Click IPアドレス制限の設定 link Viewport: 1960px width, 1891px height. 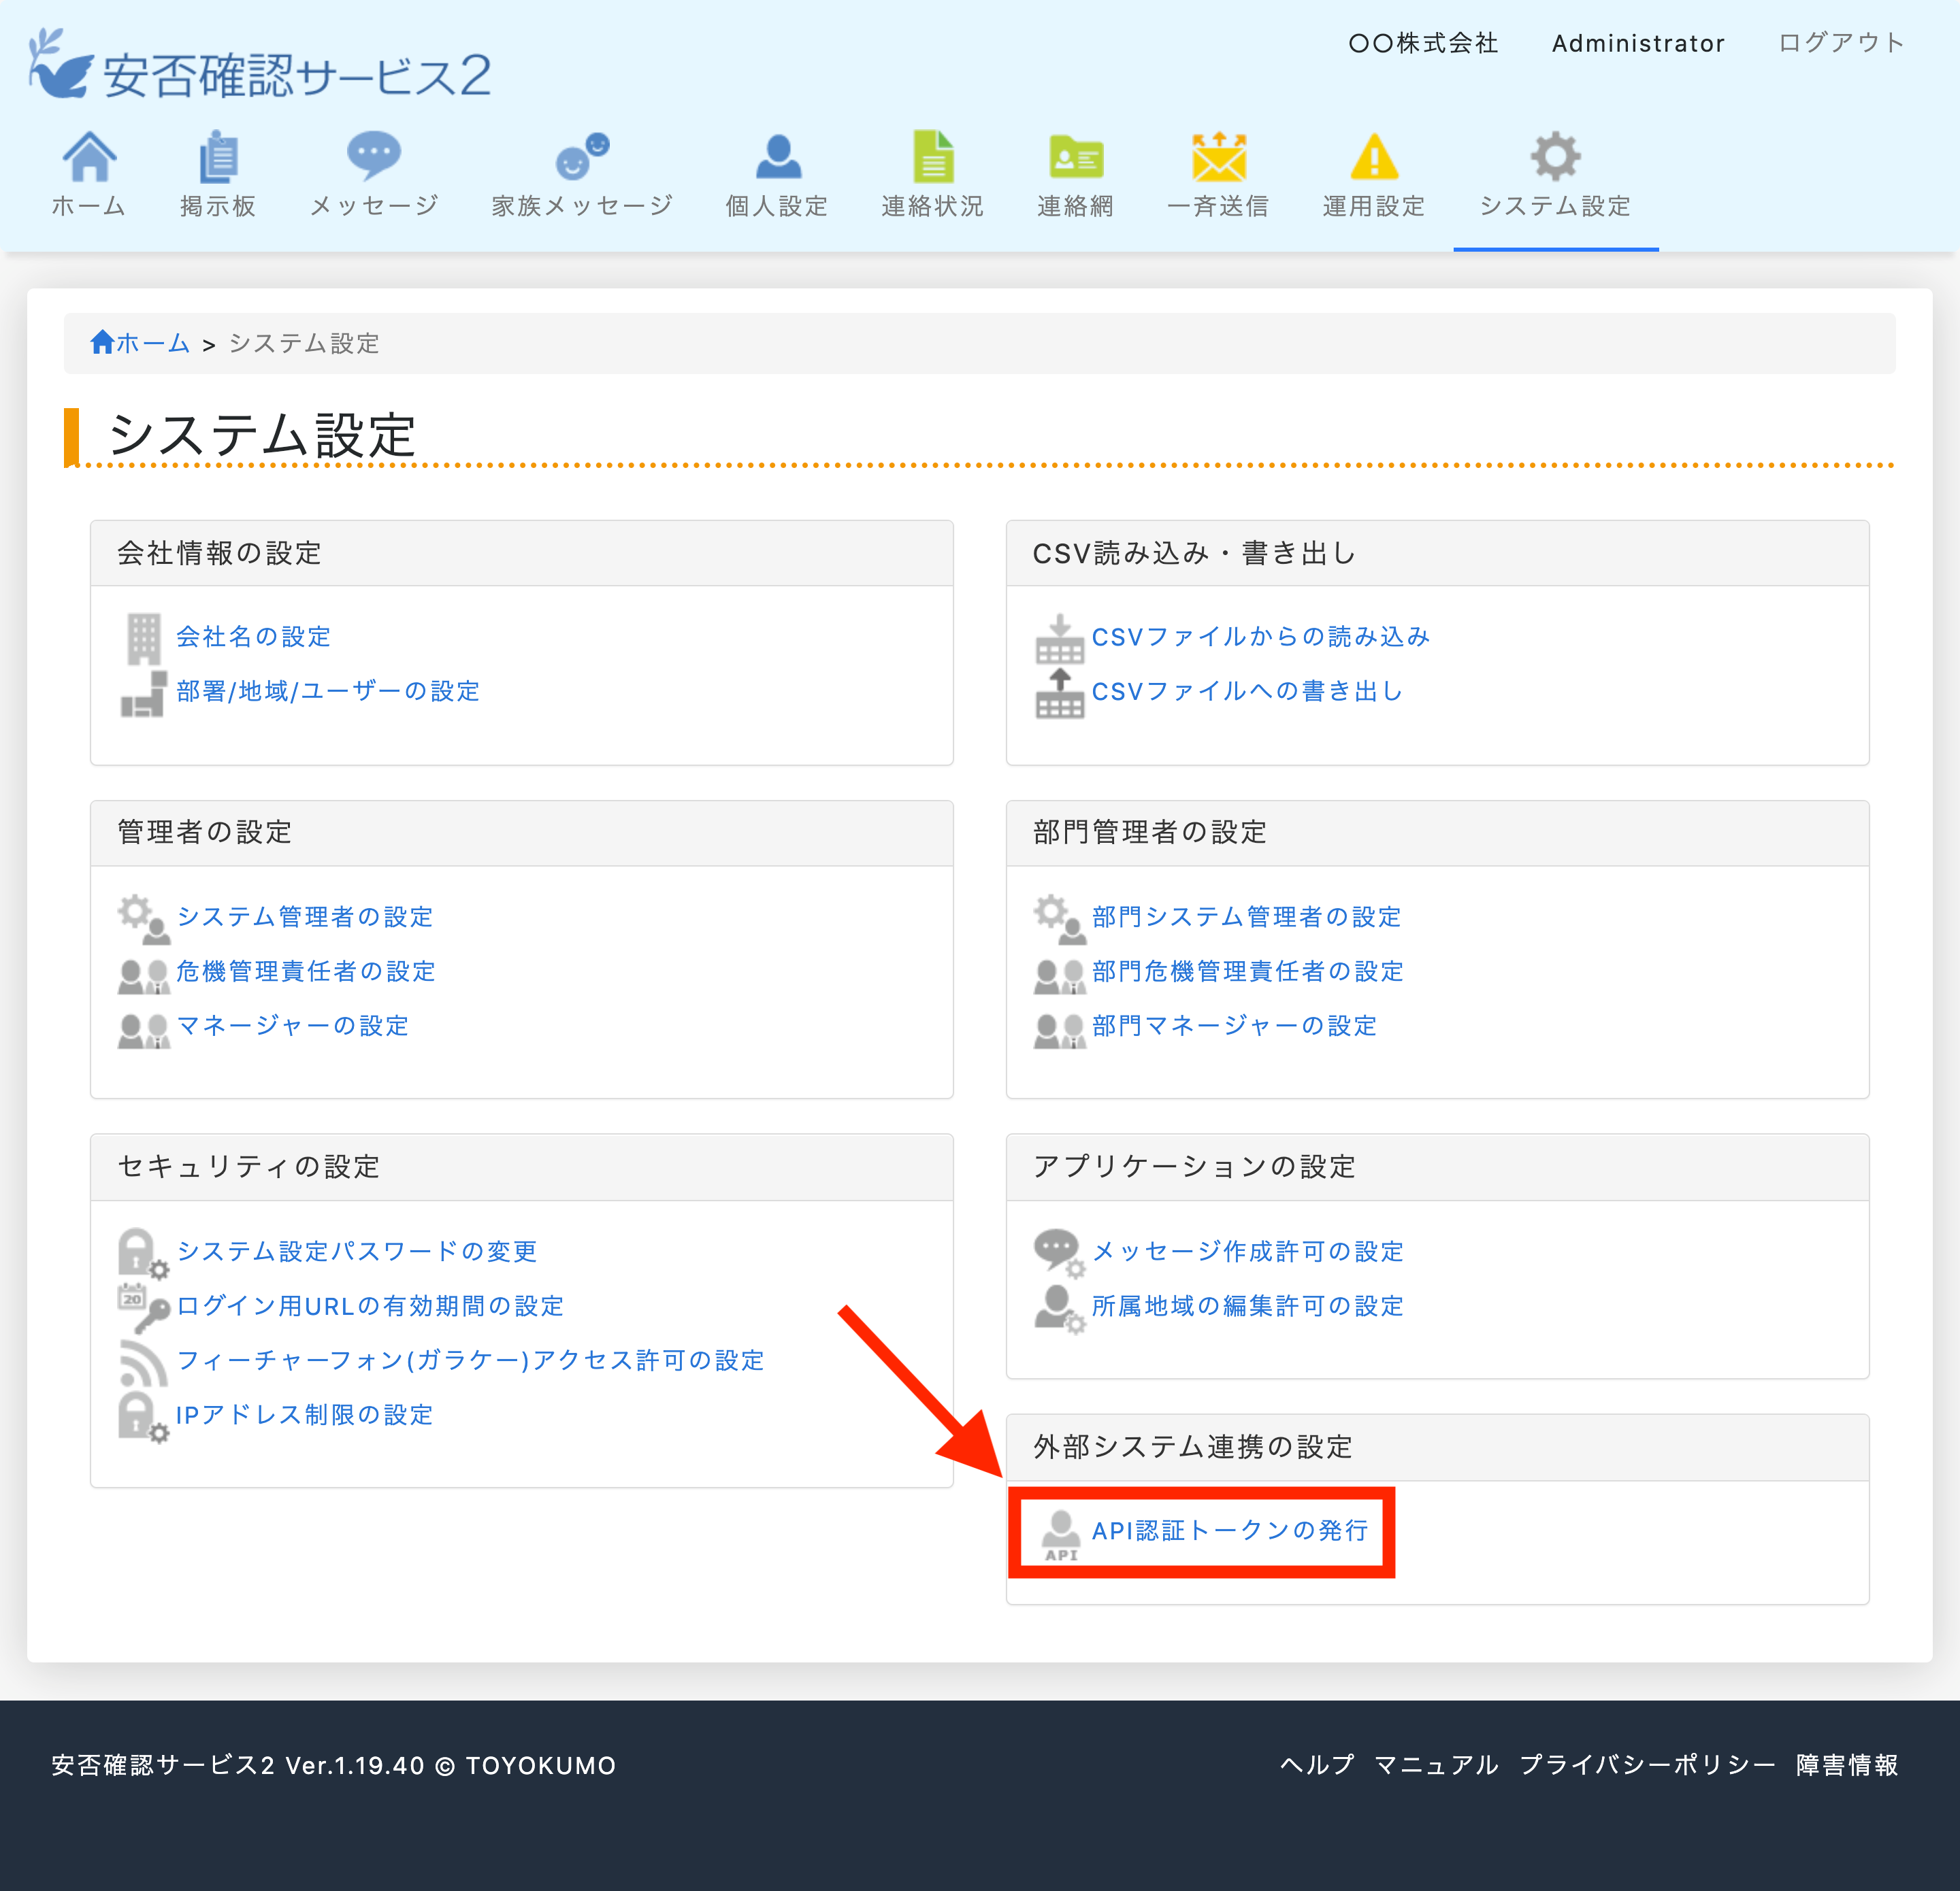[304, 1414]
